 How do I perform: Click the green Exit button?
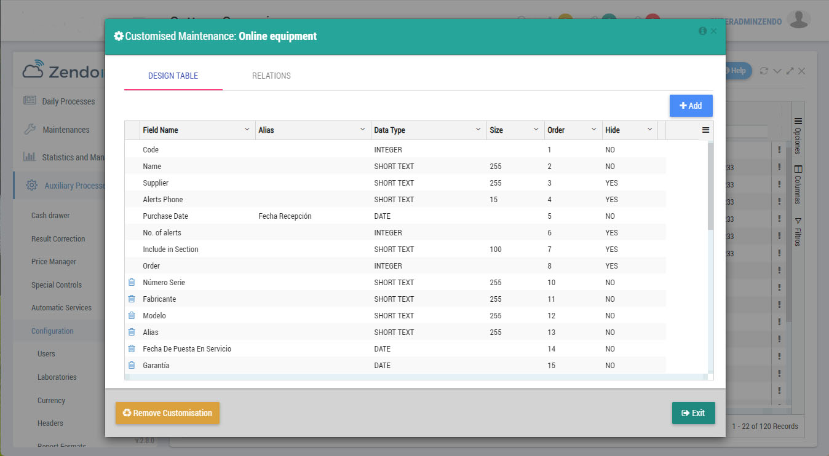pos(693,413)
